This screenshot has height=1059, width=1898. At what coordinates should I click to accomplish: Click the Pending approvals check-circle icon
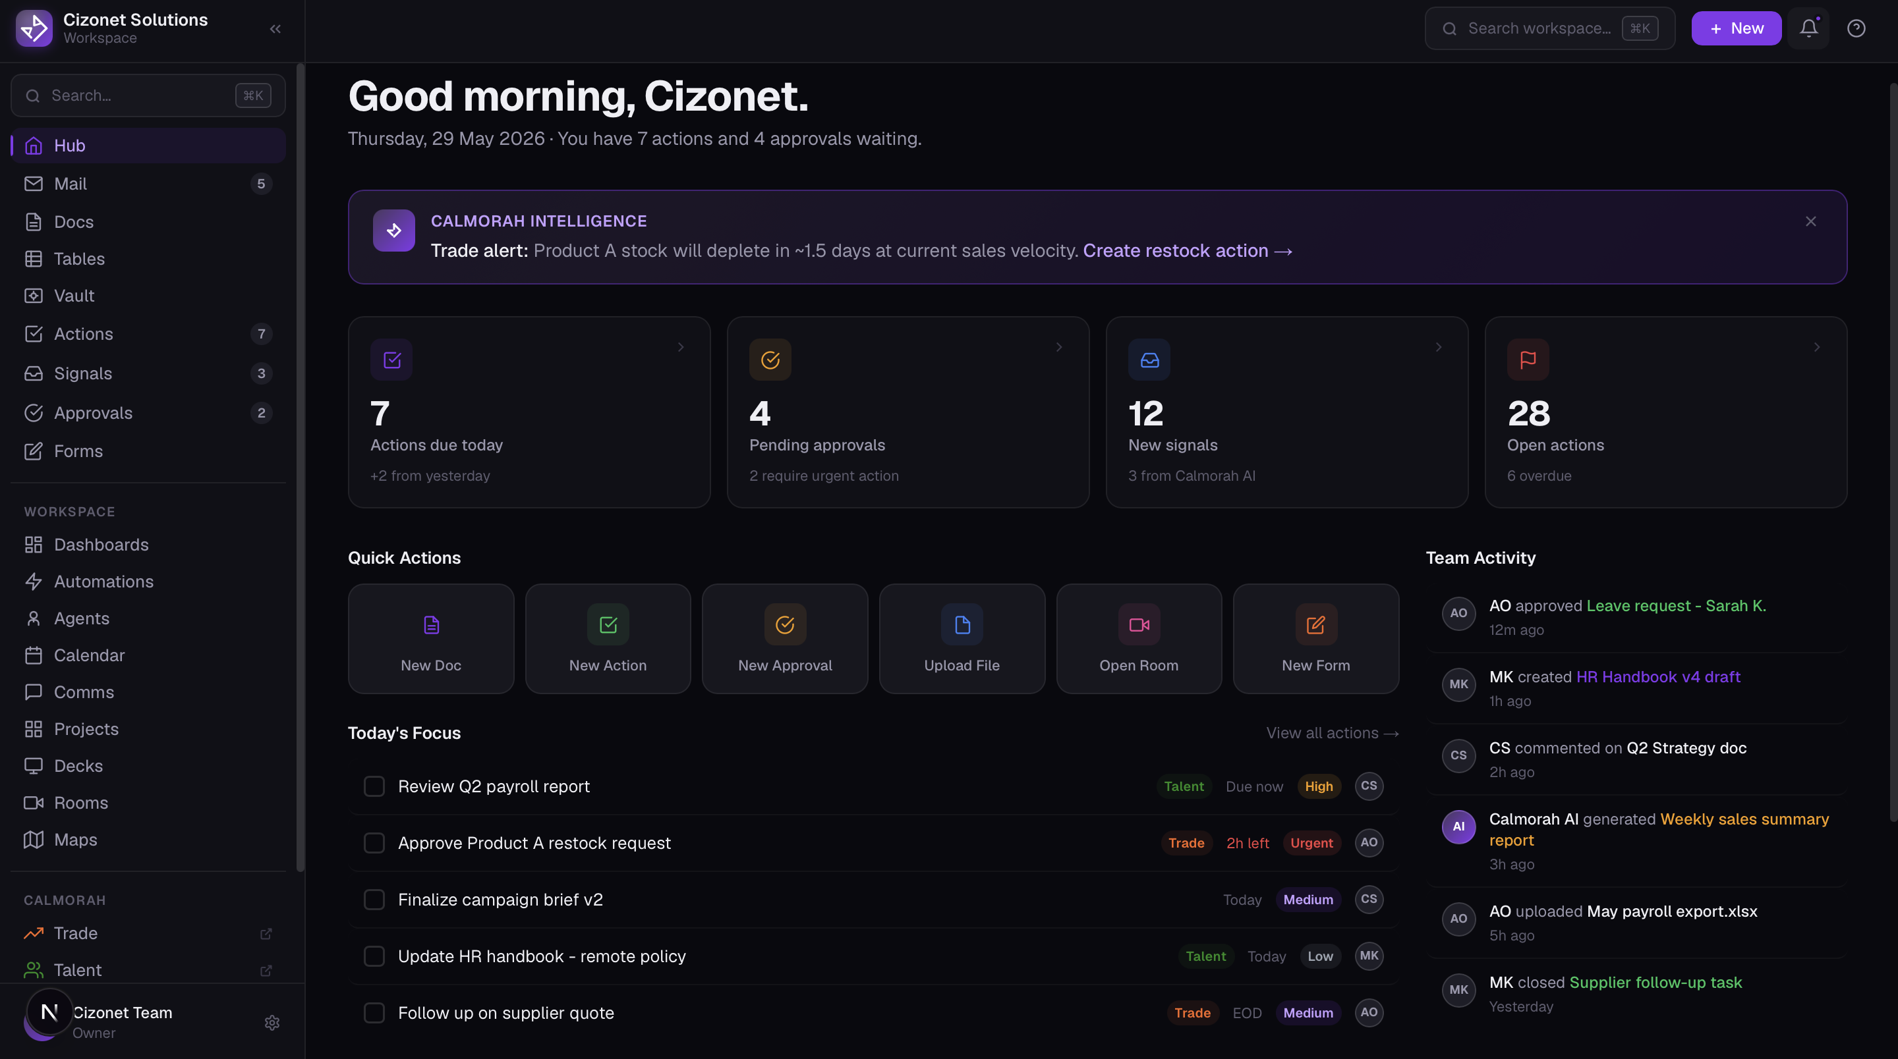tap(770, 360)
